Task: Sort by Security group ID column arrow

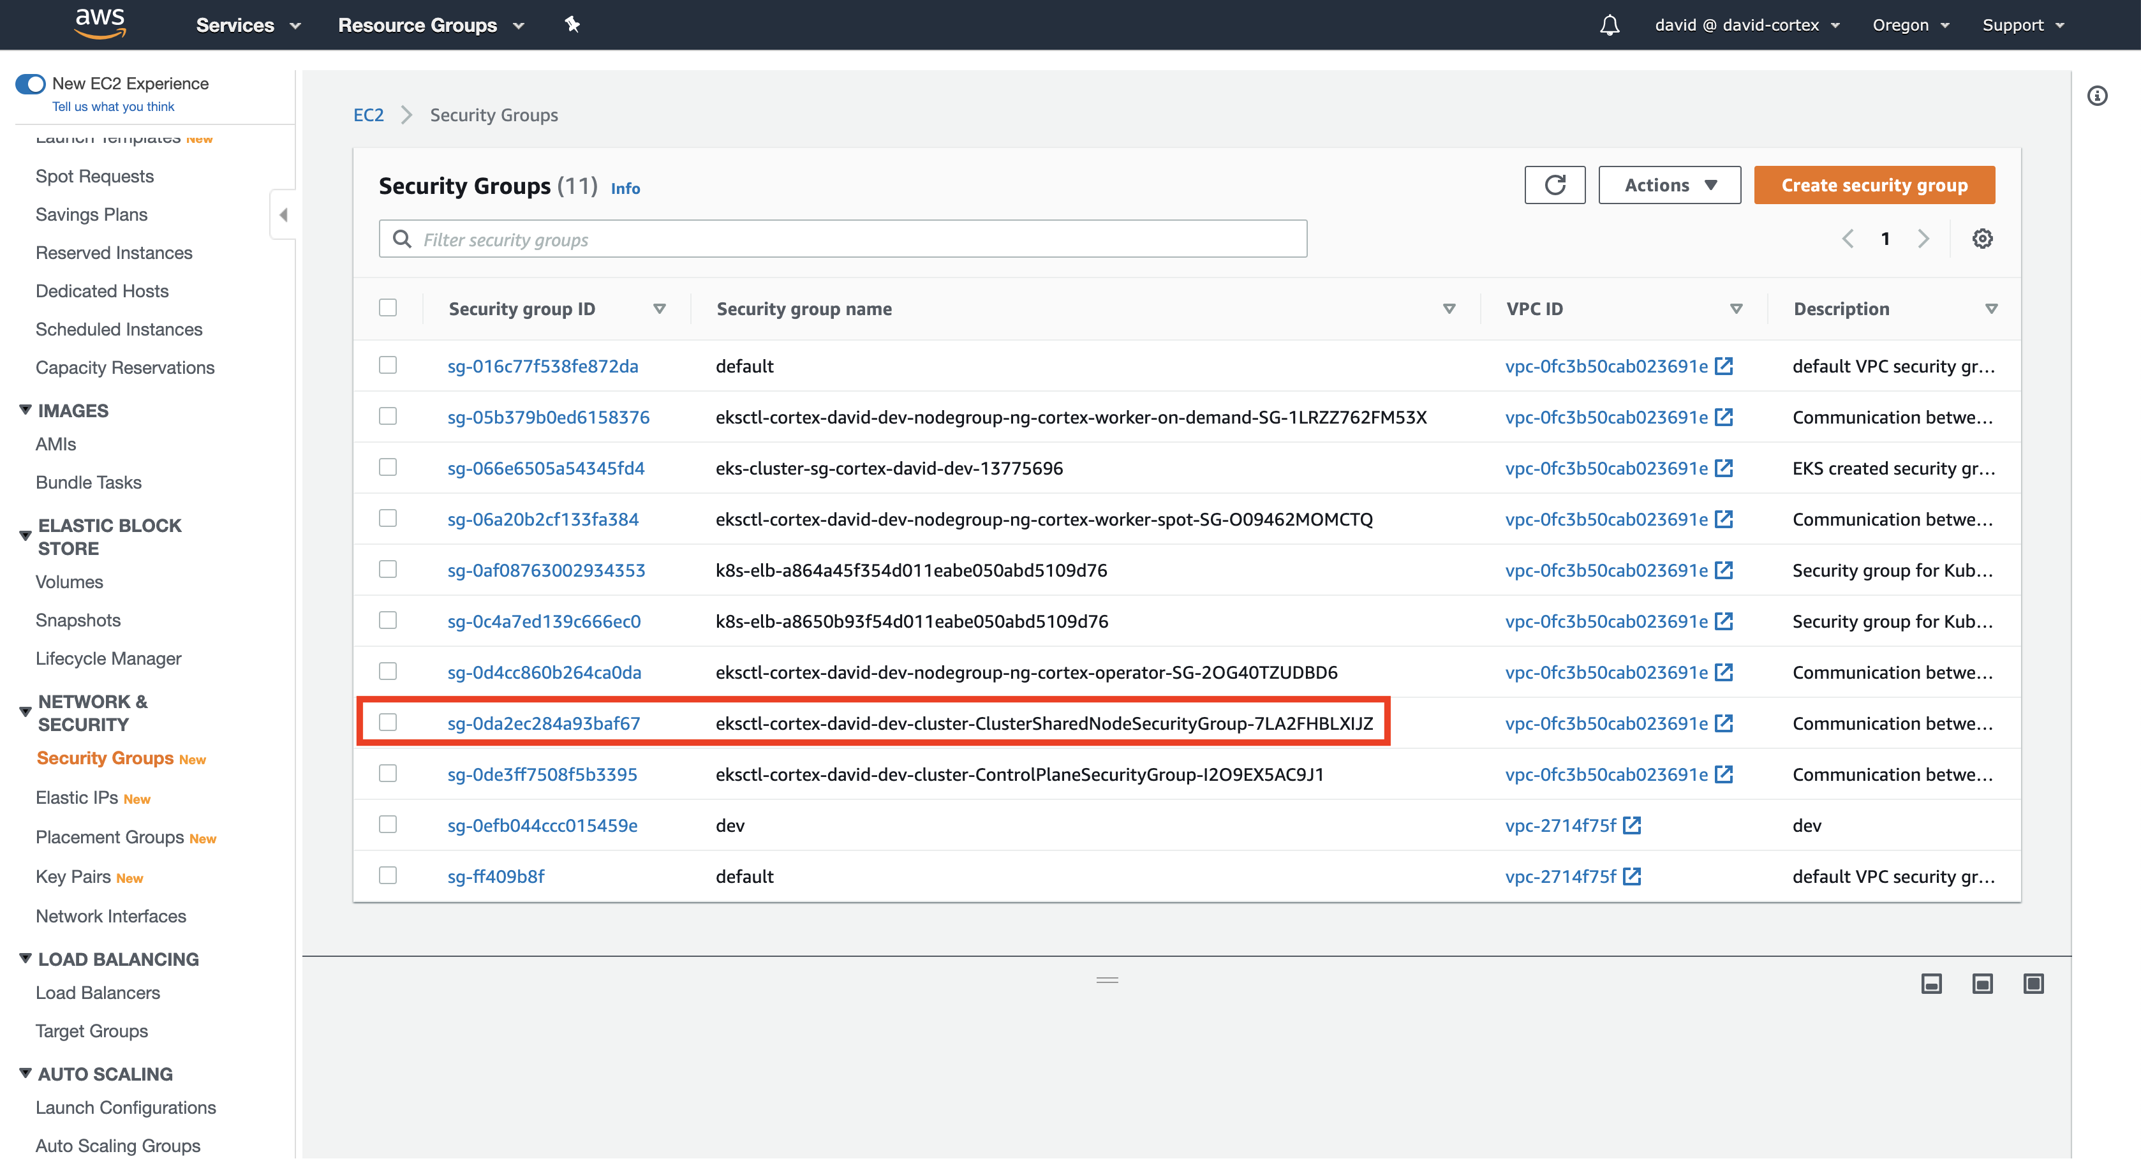Action: [659, 309]
